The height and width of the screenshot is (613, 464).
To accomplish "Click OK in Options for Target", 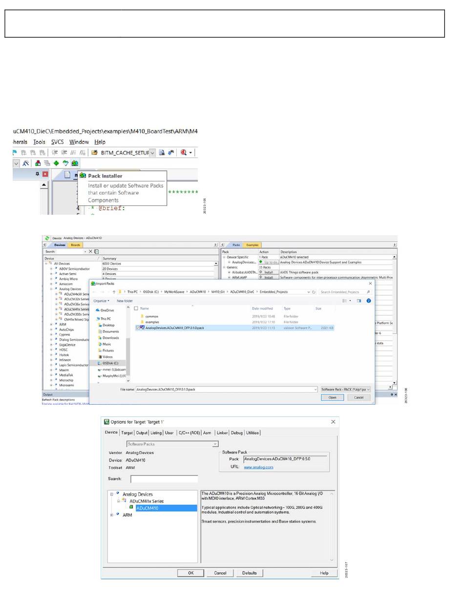I will click(x=191, y=573).
